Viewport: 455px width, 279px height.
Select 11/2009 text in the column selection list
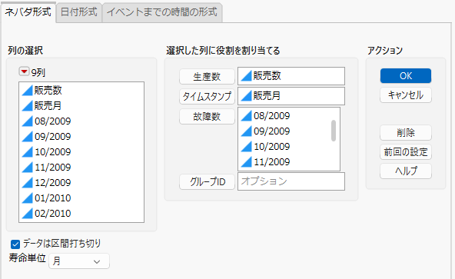click(x=53, y=168)
